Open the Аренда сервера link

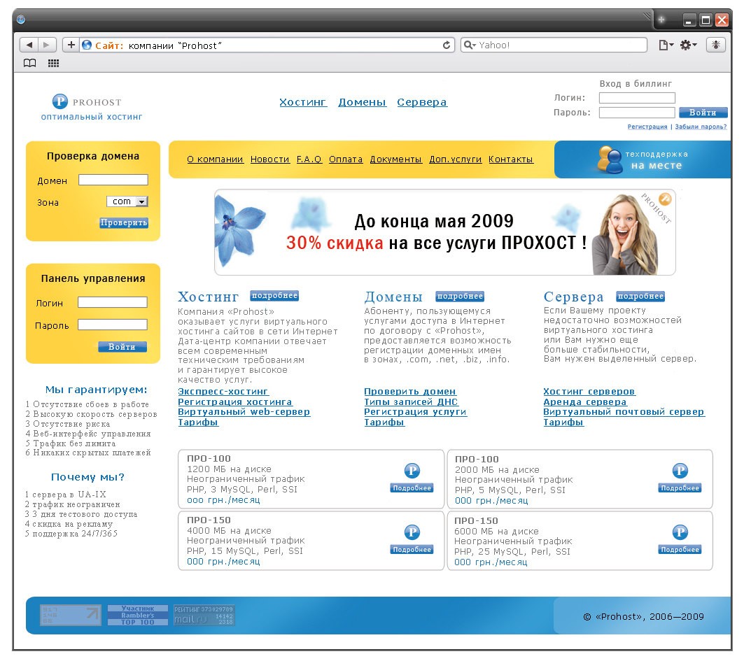point(585,402)
